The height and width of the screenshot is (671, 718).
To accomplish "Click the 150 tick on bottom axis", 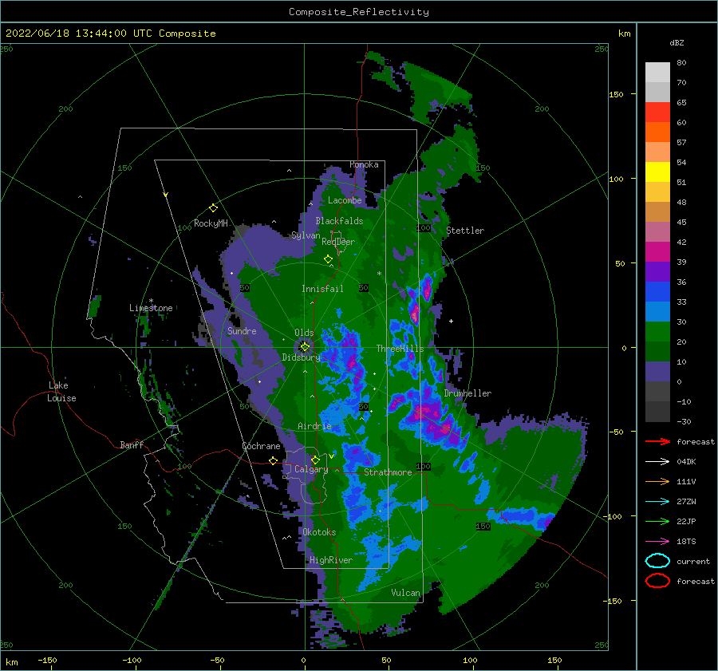I will tap(554, 660).
